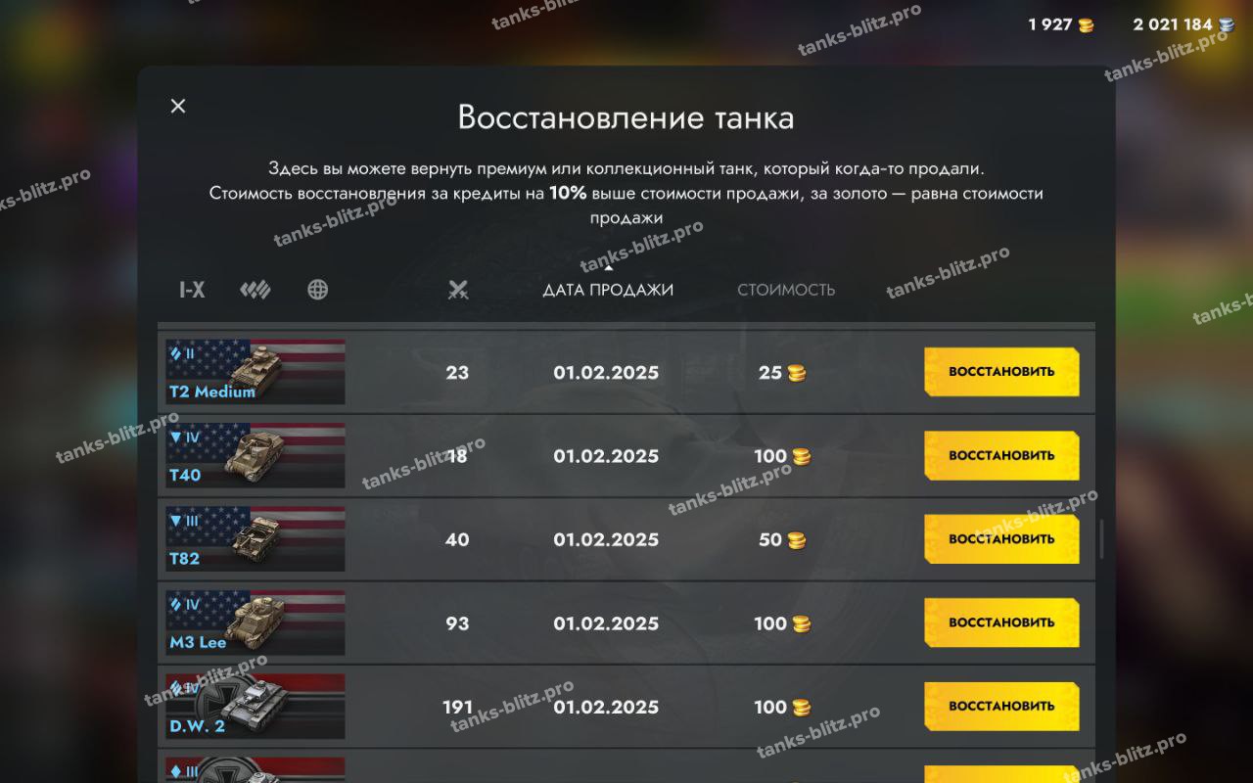This screenshot has width=1253, height=783.
Task: Open the tier I-X filter
Action: (192, 290)
